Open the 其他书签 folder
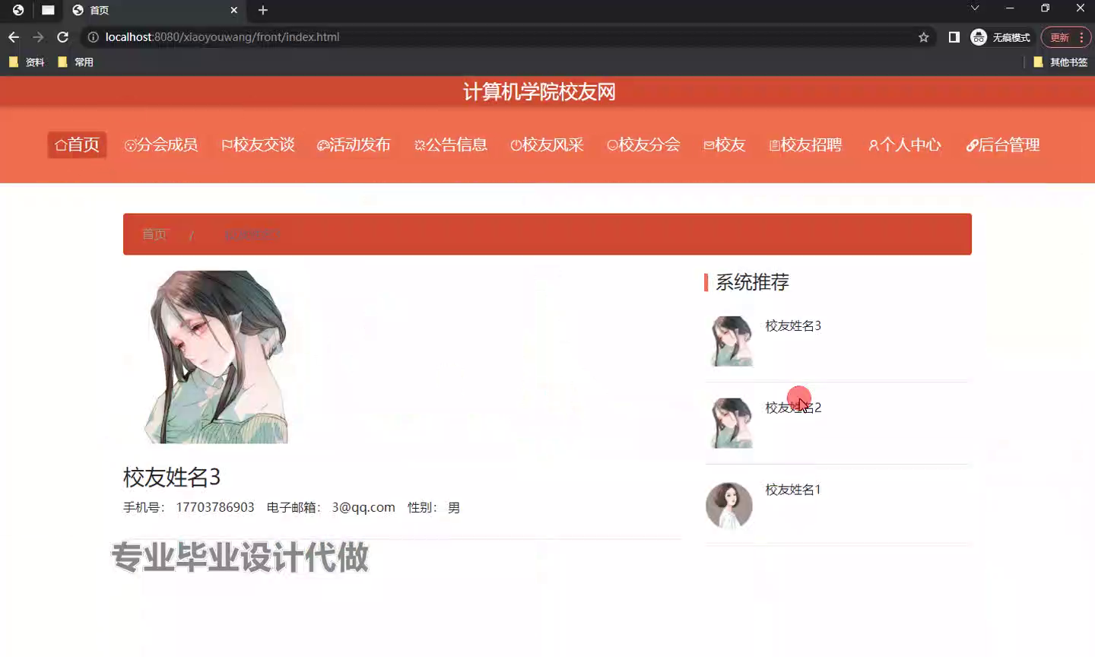 tap(1061, 62)
